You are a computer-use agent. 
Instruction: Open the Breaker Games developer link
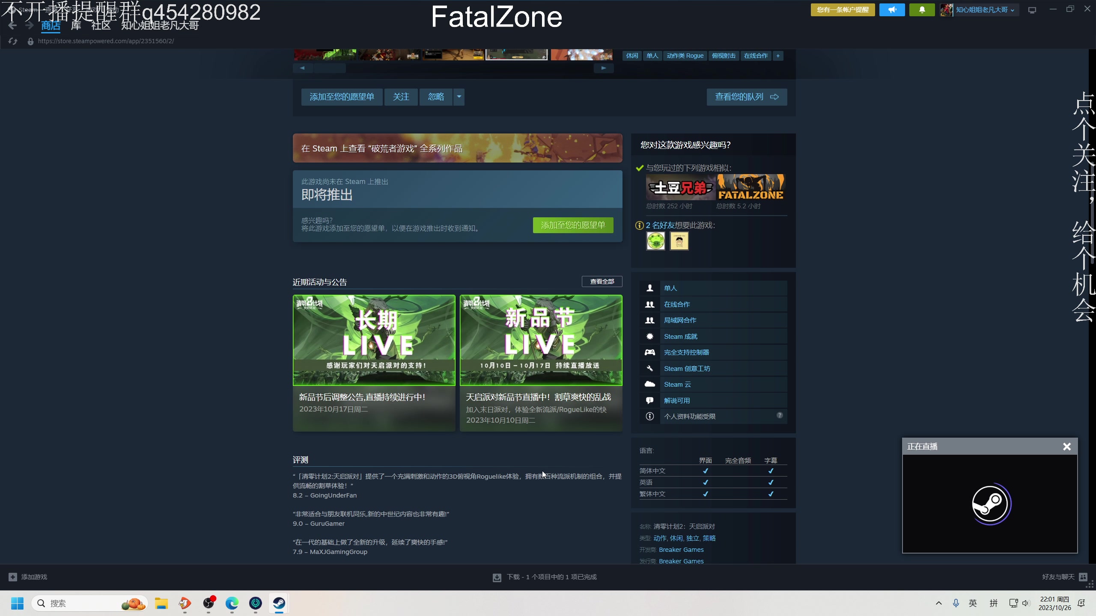(x=681, y=550)
